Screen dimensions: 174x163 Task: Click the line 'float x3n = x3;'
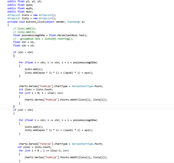tap(24, 46)
